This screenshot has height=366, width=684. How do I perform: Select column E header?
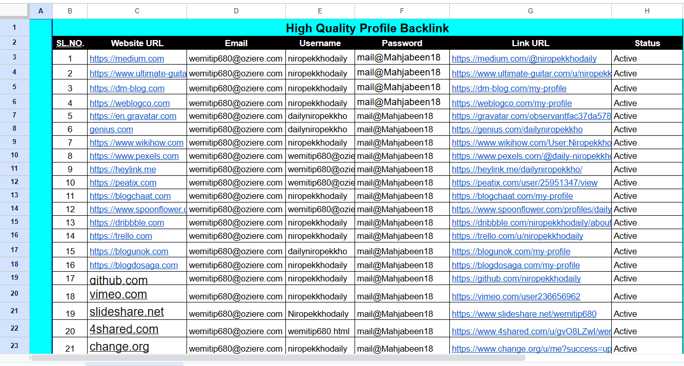(320, 11)
